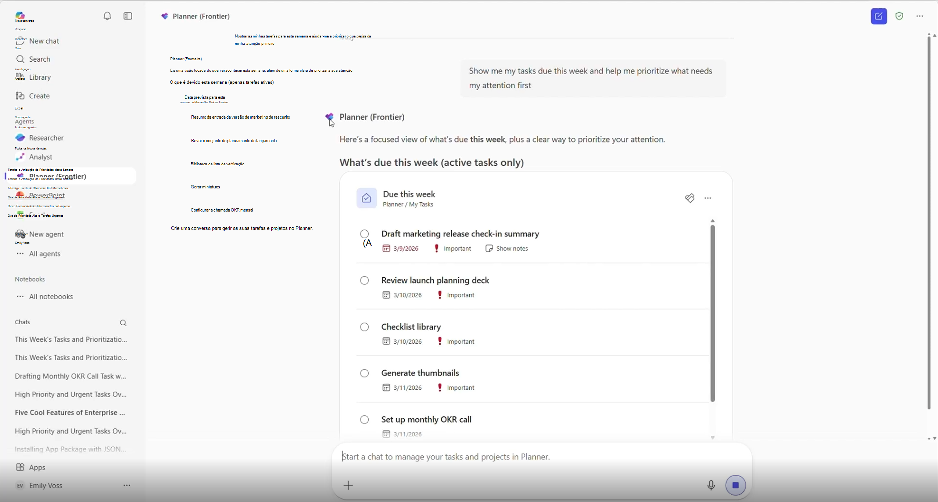Collapse the sidebar using the panel icon
The width and height of the screenshot is (938, 502).
pos(128,16)
